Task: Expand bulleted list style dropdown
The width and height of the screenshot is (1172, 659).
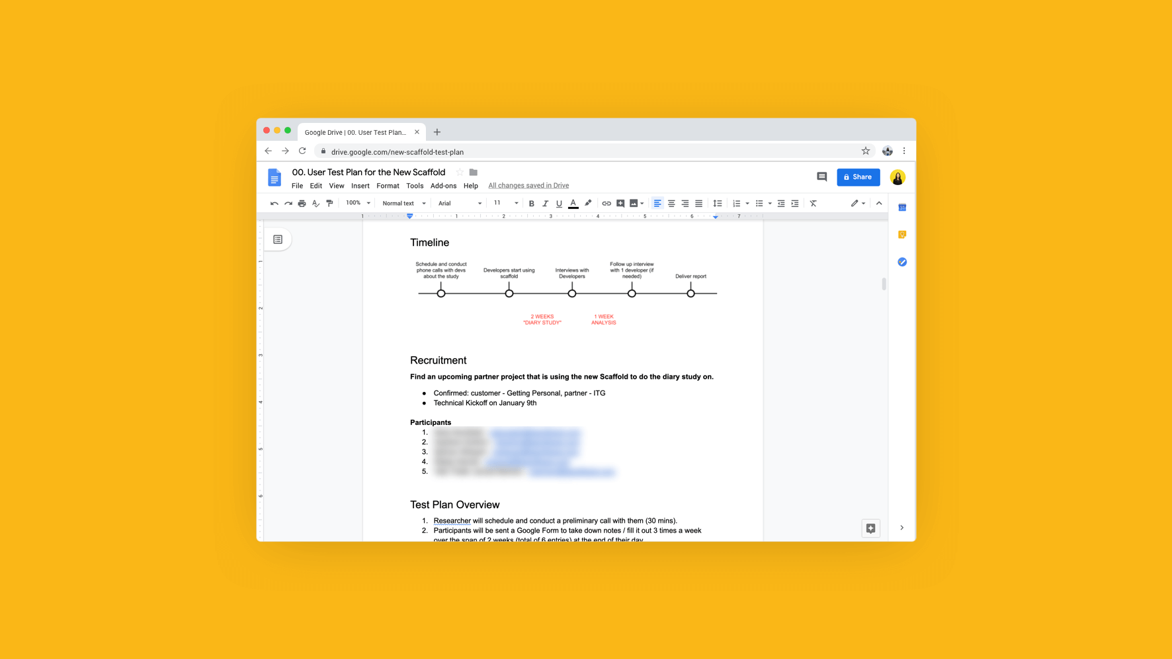Action: (770, 204)
